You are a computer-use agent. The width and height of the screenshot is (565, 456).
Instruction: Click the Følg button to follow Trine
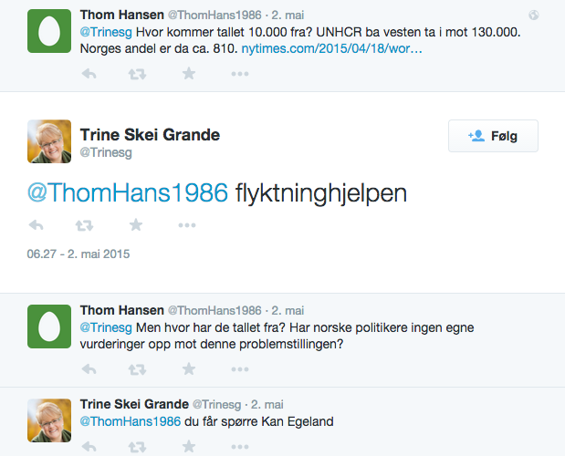493,136
